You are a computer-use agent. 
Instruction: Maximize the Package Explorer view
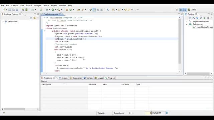coord(38,14)
